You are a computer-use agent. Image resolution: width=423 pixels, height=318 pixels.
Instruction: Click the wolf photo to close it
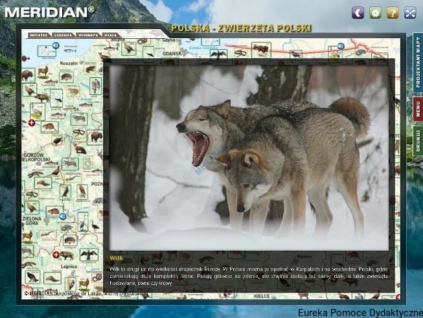click(x=249, y=155)
